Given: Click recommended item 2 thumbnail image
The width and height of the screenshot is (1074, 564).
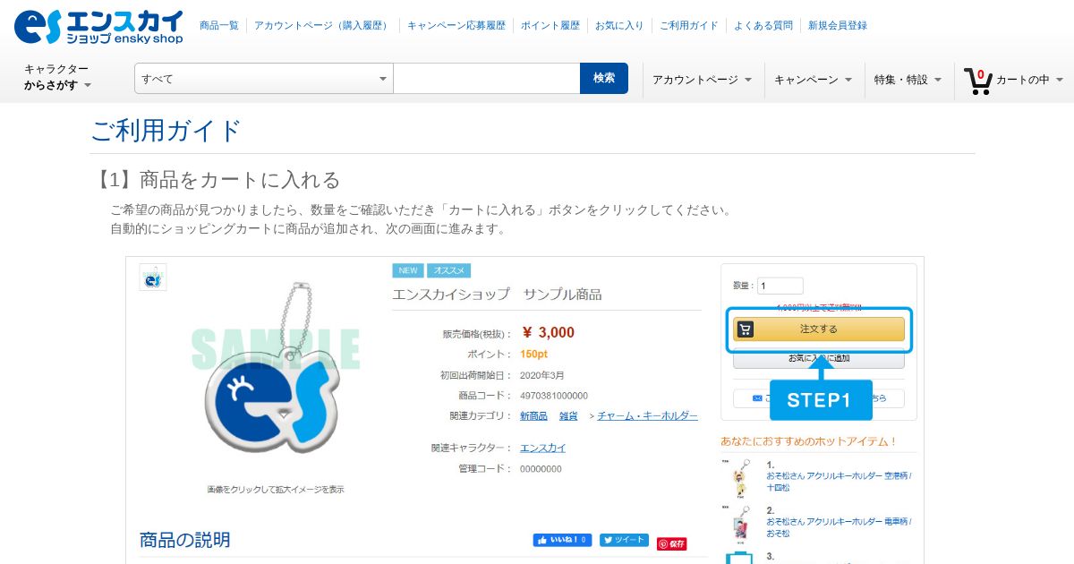Looking at the screenshot, I should click(x=737, y=524).
